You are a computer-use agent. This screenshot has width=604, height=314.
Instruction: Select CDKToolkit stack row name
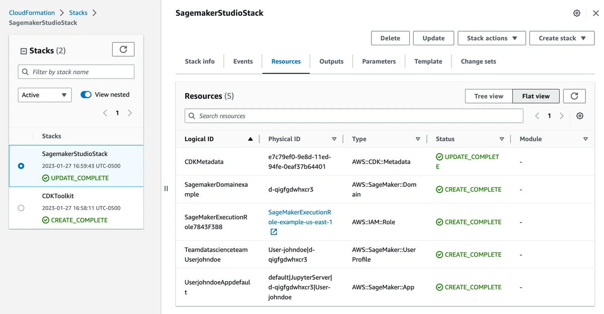(58, 196)
